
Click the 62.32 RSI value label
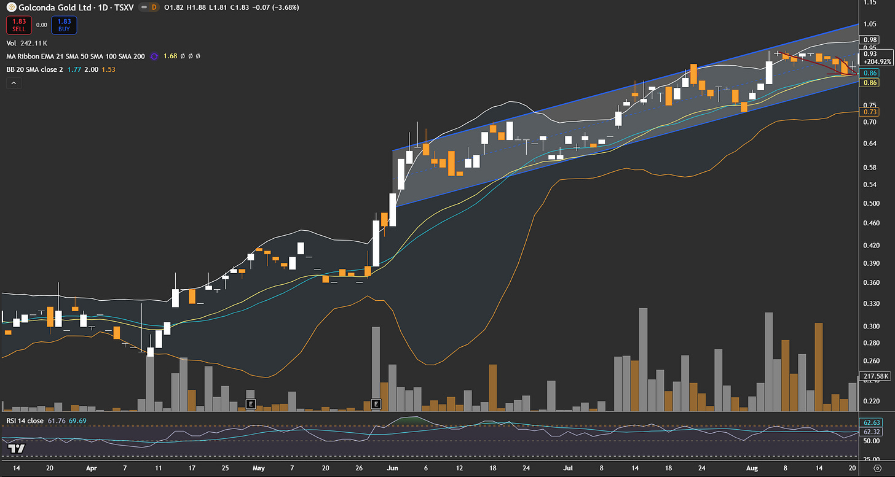[x=872, y=432]
